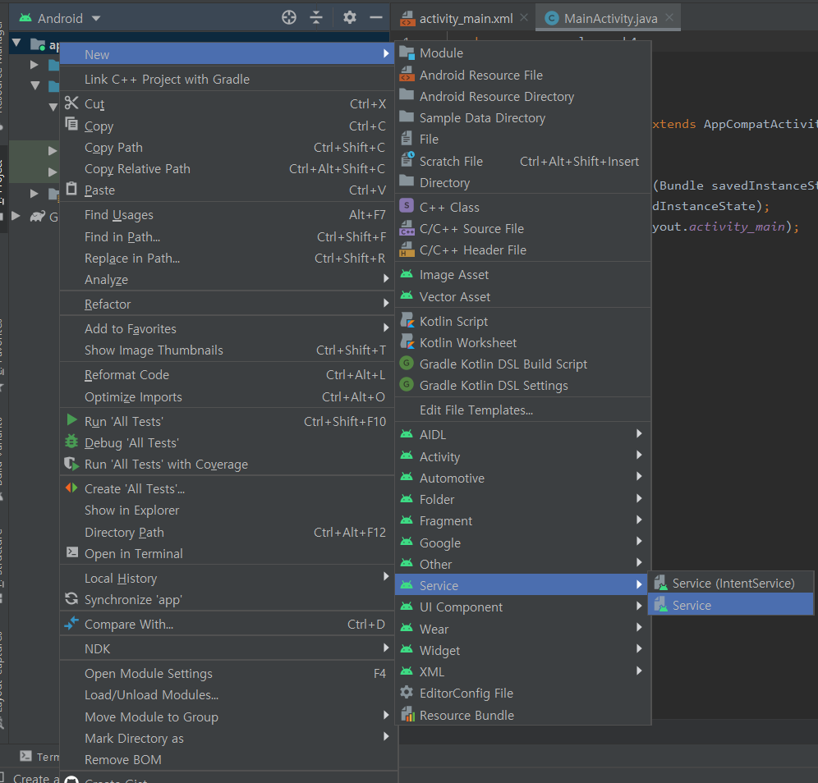Click the Debug 'All Tests' bug icon

(71, 442)
